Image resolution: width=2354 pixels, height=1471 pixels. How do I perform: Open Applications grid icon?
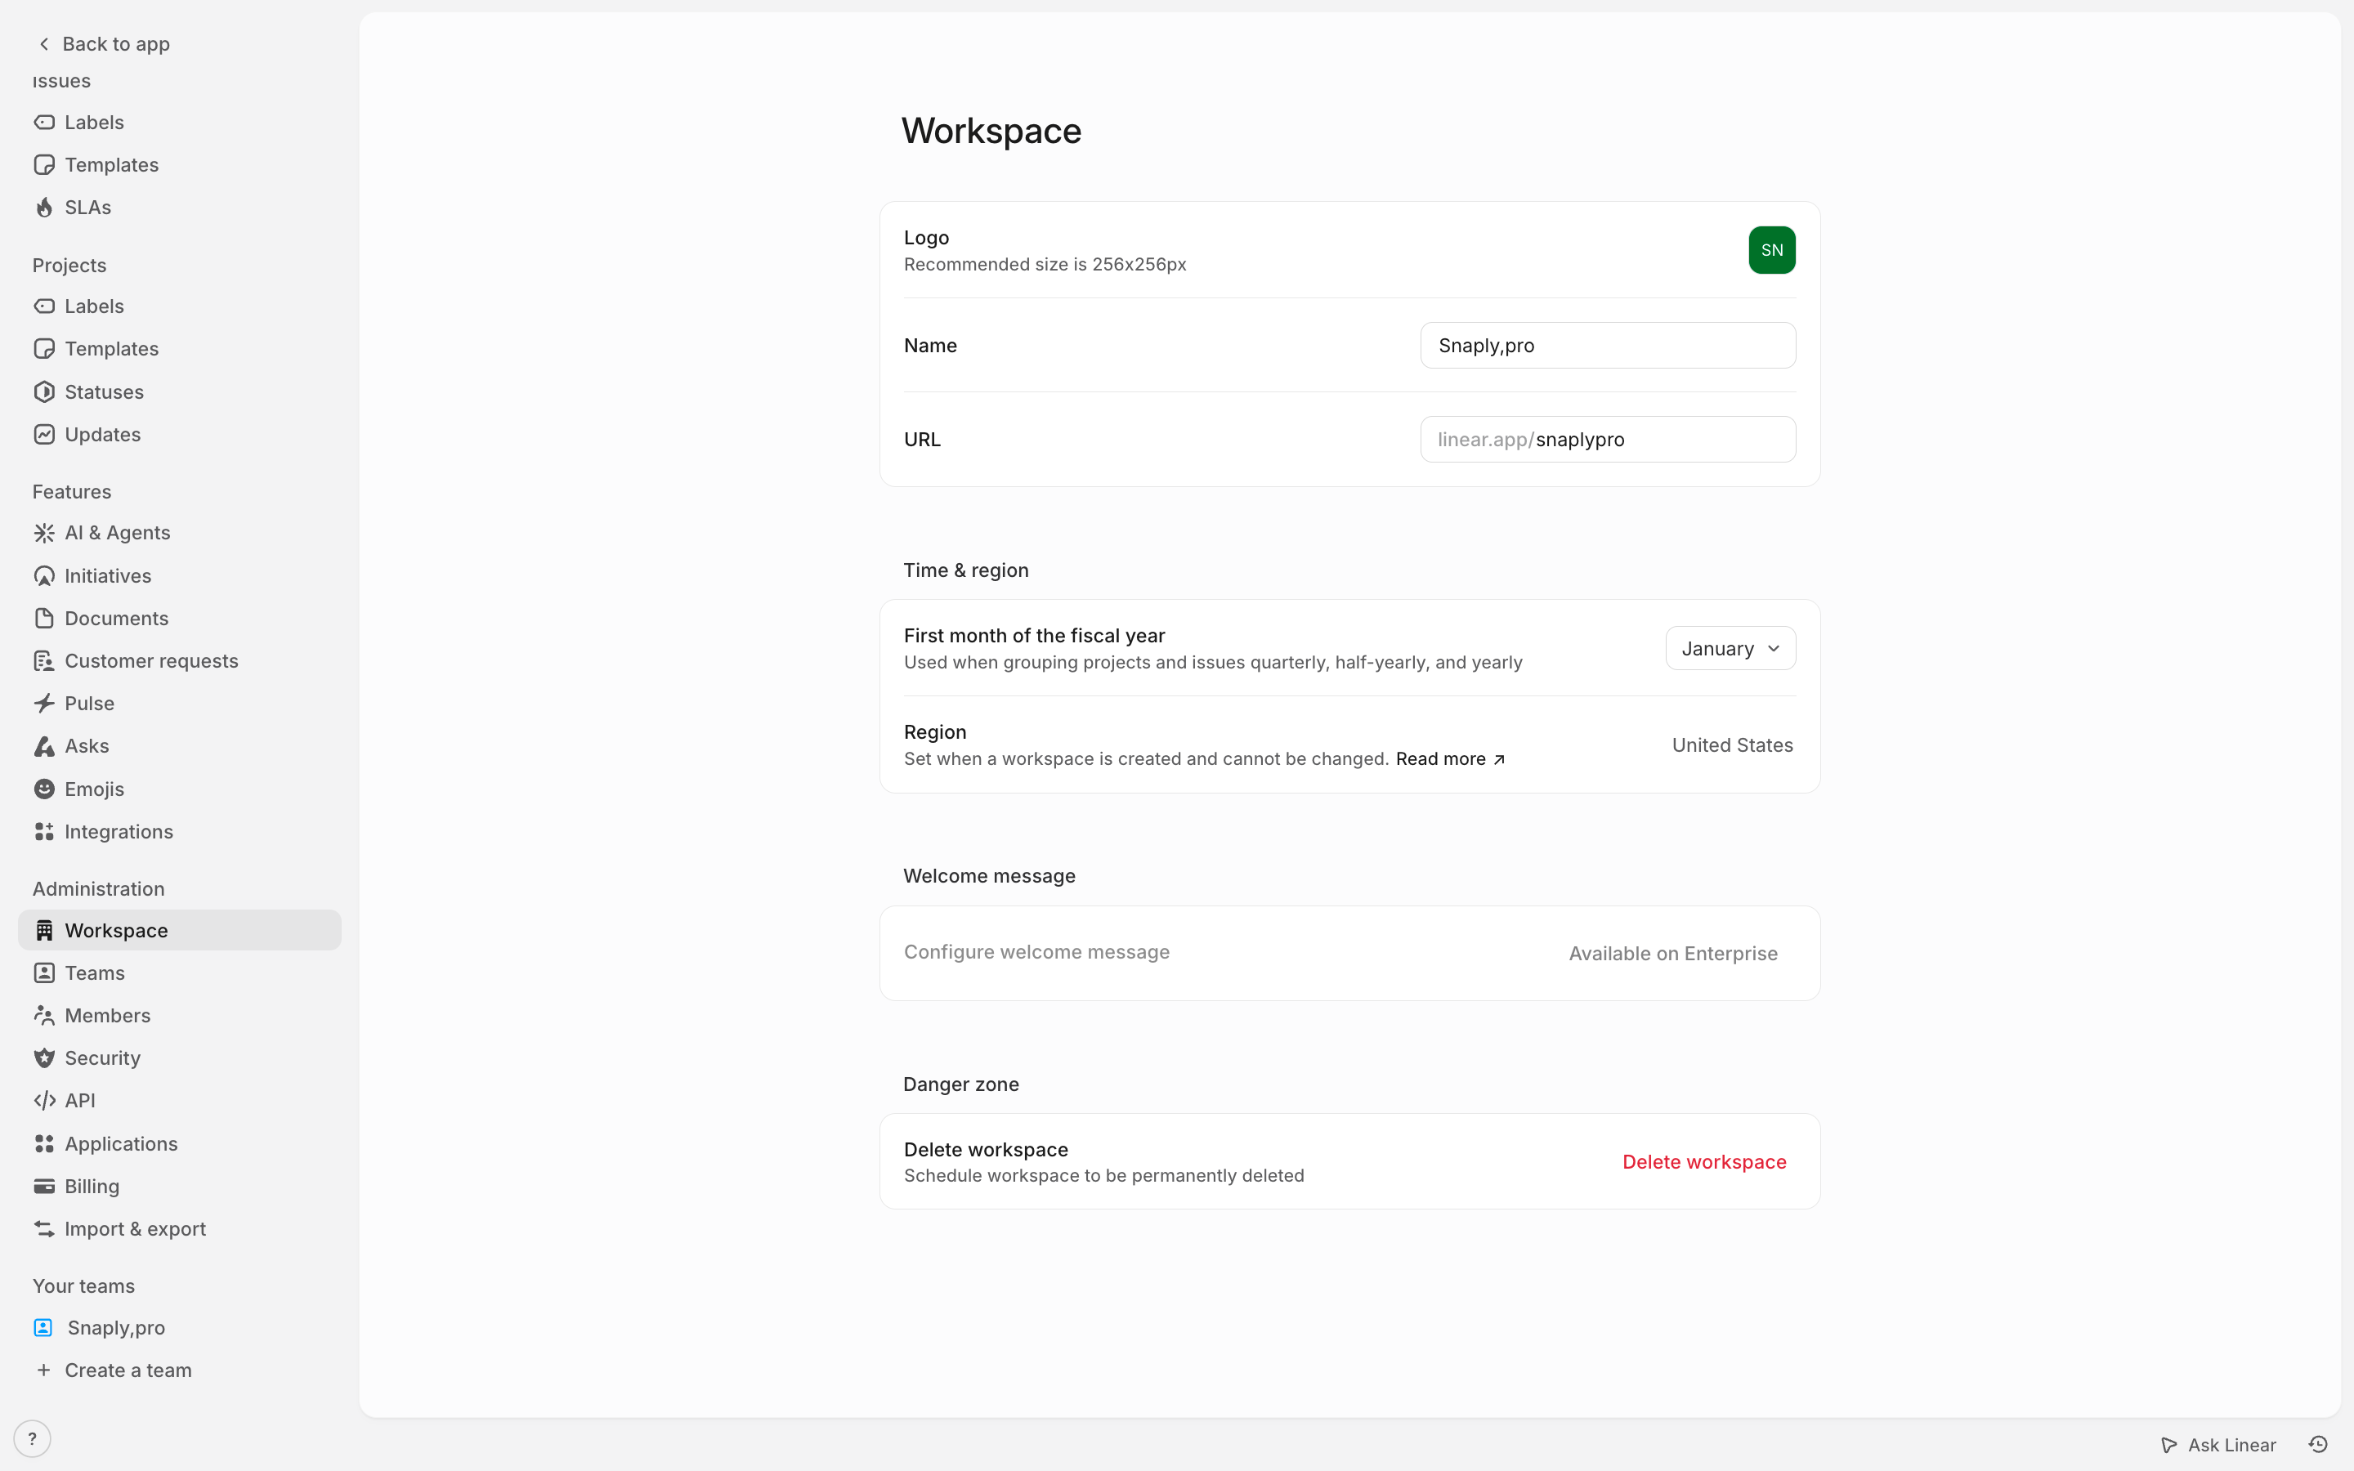44,1144
